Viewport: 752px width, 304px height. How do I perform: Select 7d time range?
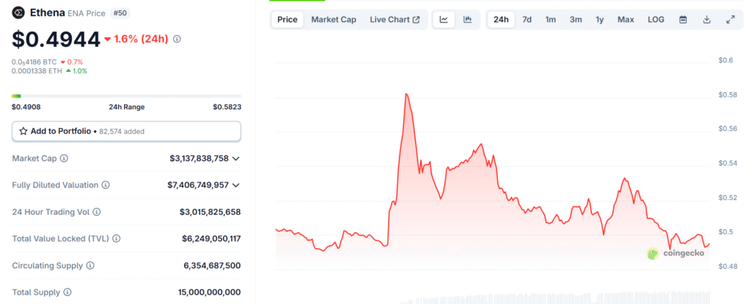point(527,20)
